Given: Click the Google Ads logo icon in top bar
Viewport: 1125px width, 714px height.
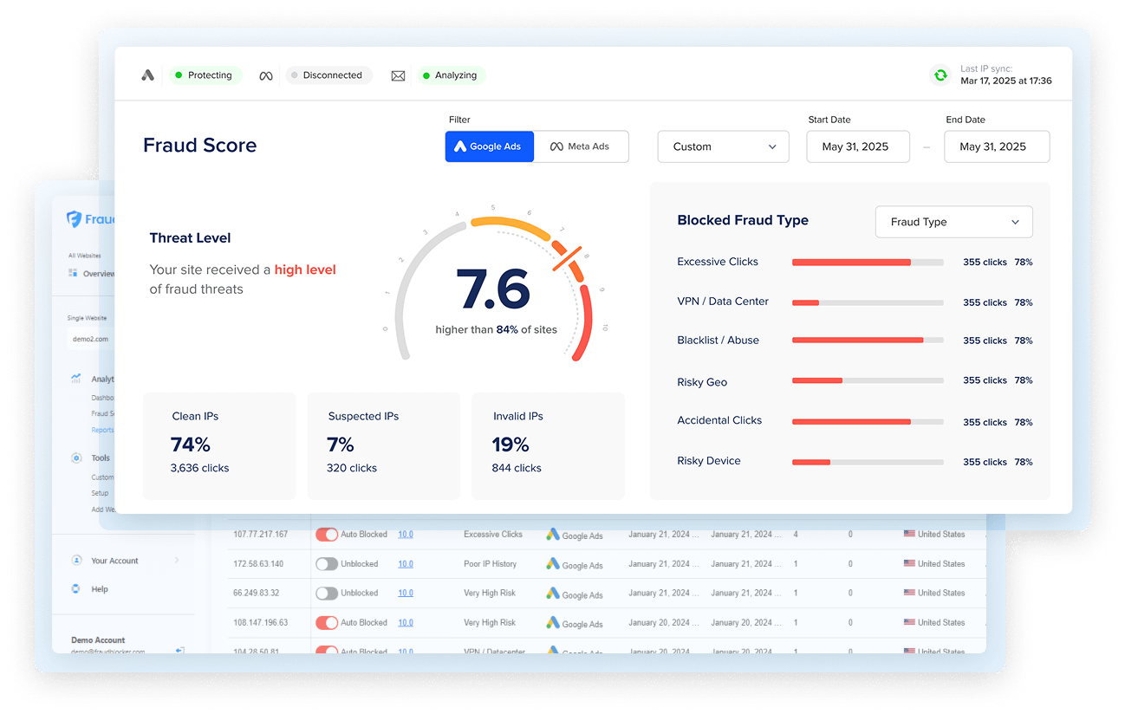Looking at the screenshot, I should 148,75.
